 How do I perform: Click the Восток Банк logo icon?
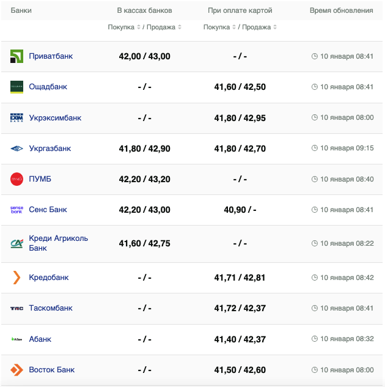pyautogui.click(x=16, y=370)
